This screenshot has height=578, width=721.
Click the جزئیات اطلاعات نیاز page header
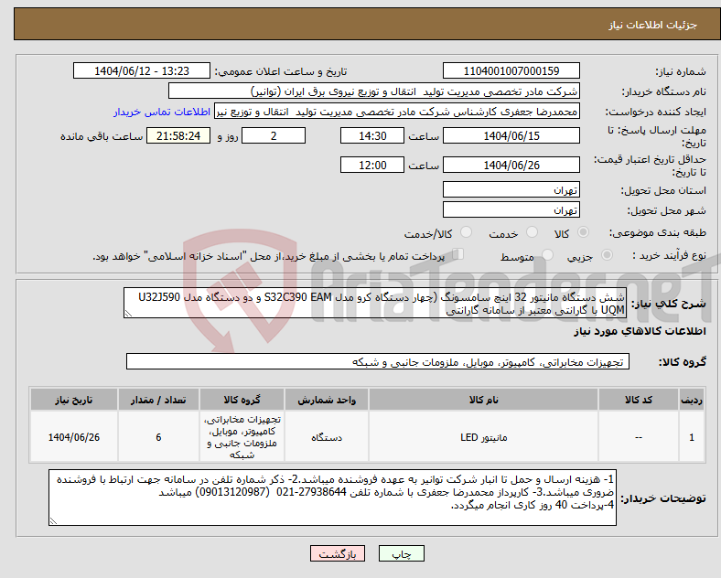pyautogui.click(x=653, y=25)
